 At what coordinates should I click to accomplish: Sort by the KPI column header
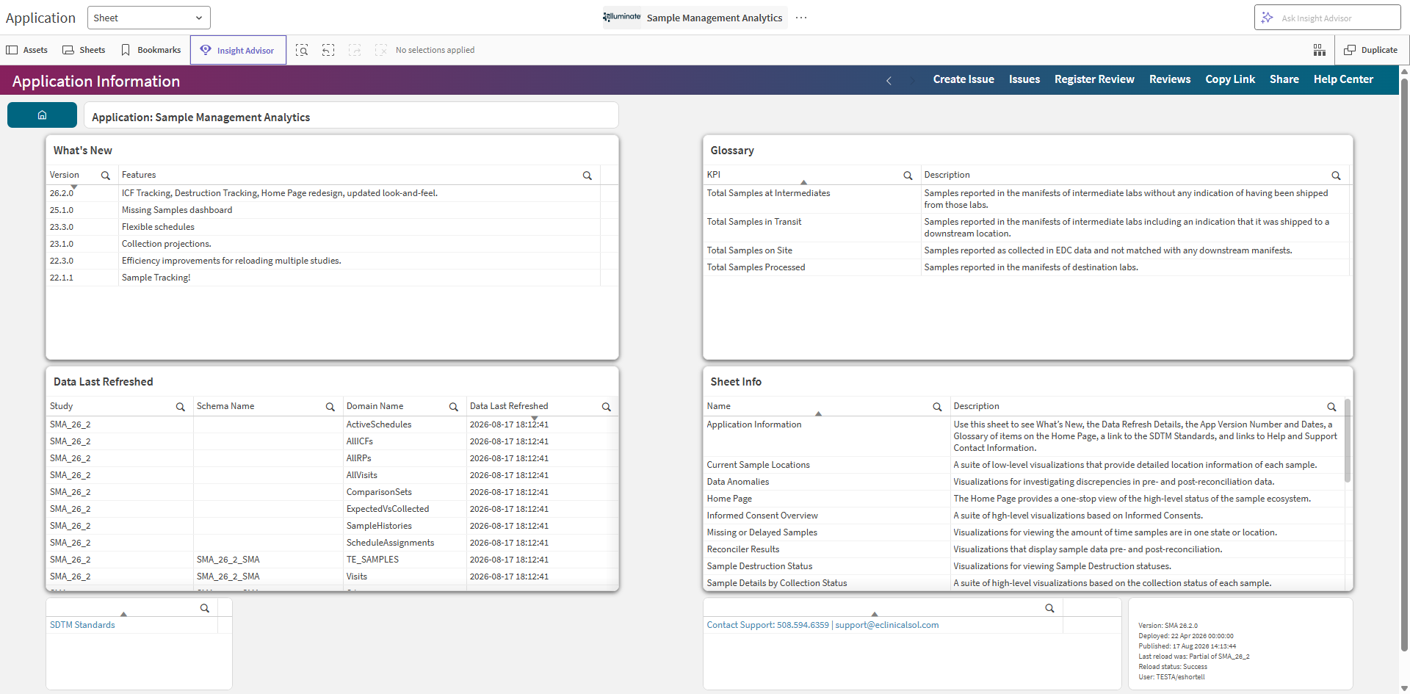click(714, 175)
